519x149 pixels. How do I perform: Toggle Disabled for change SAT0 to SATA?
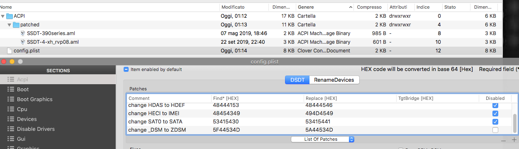coord(495,121)
